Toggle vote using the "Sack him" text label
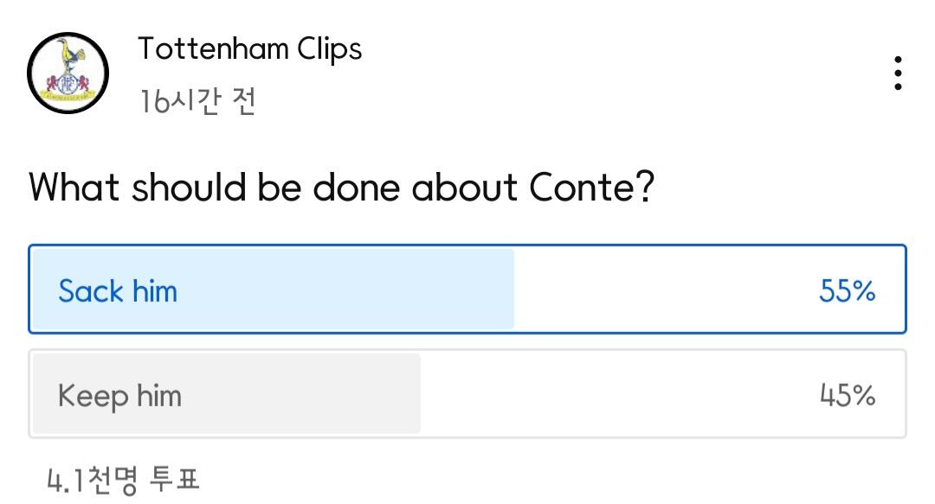Viewport: 935px width, 504px height. [x=118, y=291]
